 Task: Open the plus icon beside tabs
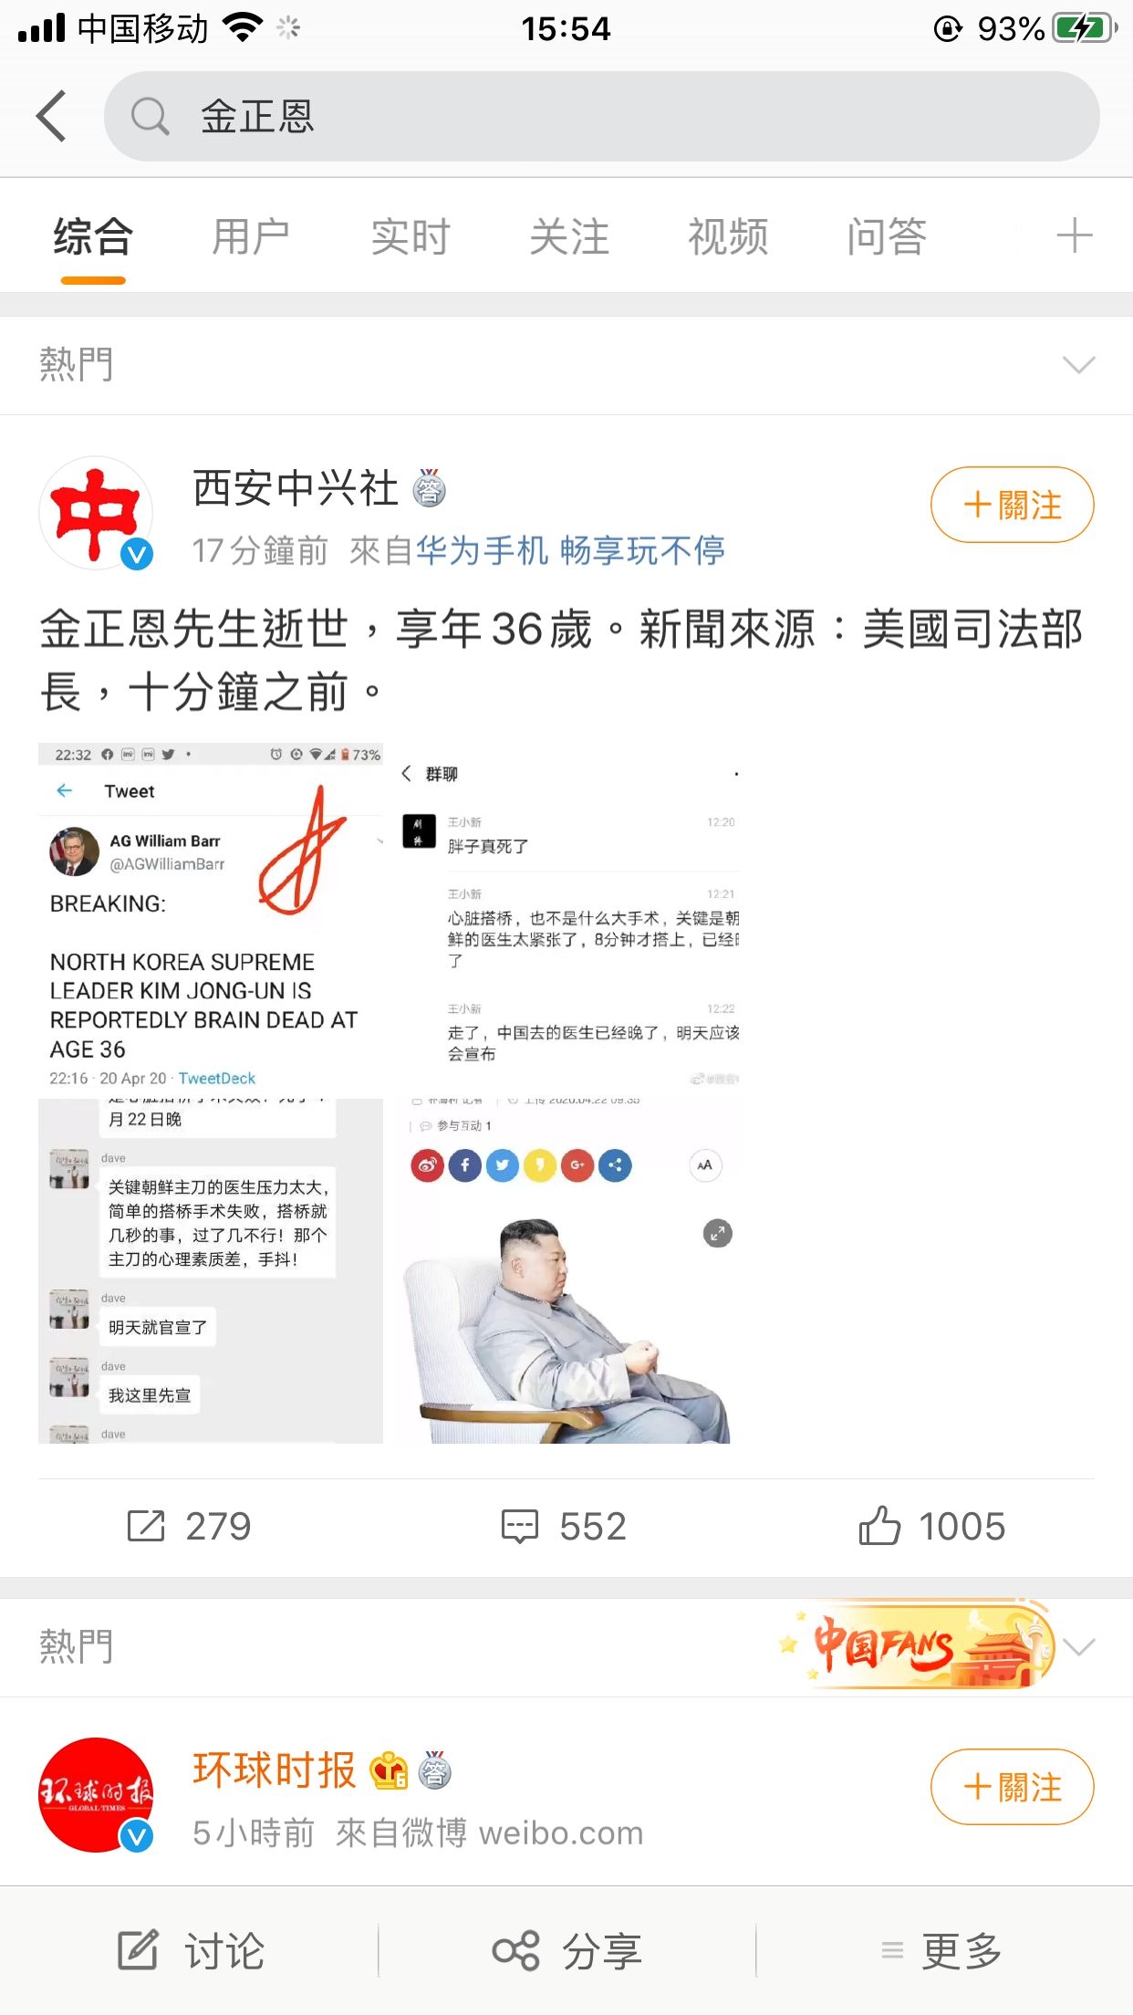coord(1074,235)
